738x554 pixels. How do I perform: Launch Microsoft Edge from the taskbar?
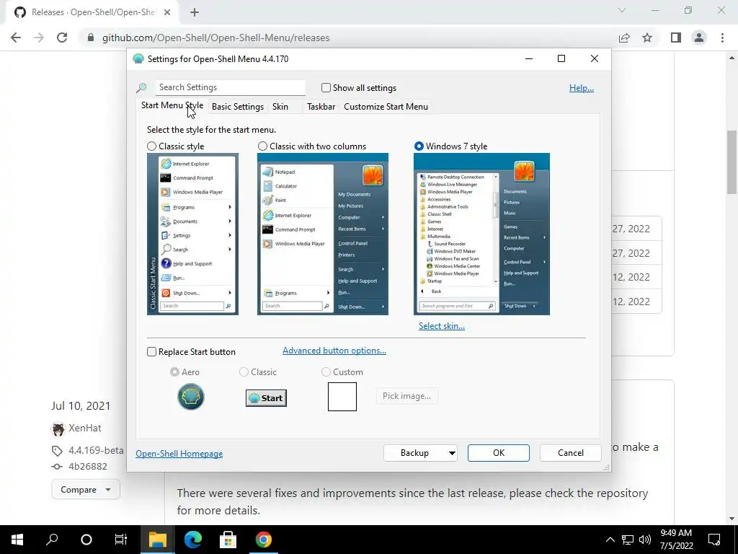(193, 540)
